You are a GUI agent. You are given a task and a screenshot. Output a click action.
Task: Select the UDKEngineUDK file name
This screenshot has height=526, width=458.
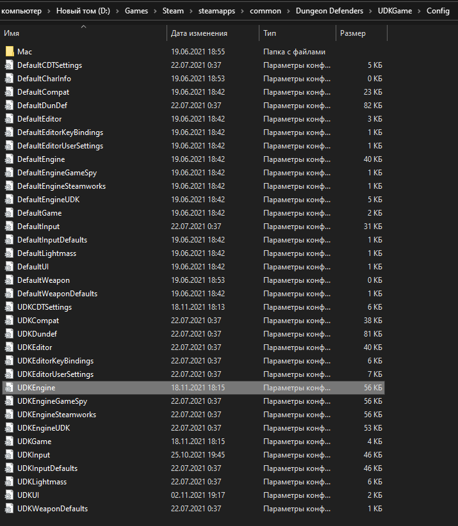pos(44,427)
